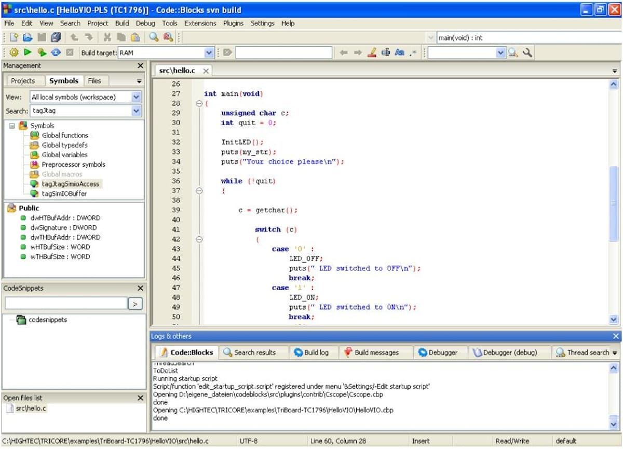Click the Build and run icon
623x449 pixels.
pyautogui.click(x=42, y=52)
